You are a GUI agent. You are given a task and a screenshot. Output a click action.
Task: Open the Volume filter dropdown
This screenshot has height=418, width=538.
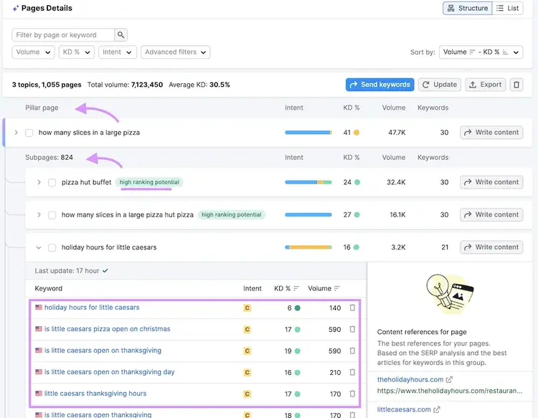click(33, 52)
